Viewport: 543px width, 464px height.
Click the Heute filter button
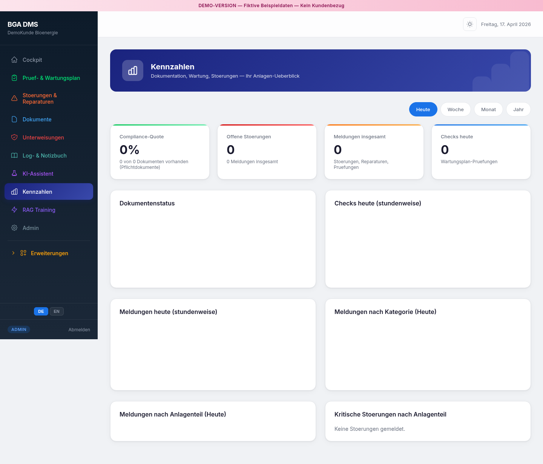[423, 109]
